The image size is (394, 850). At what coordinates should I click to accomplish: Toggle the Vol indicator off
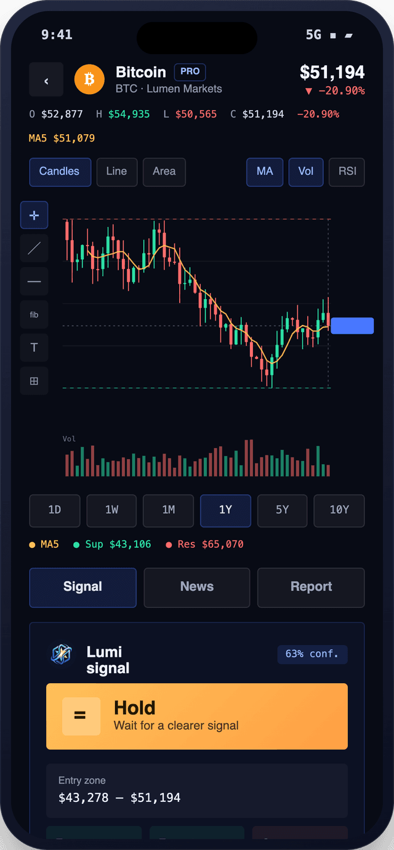[306, 172]
